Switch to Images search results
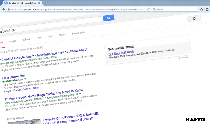This screenshot has height=124, width=210. click(x=12, y=41)
